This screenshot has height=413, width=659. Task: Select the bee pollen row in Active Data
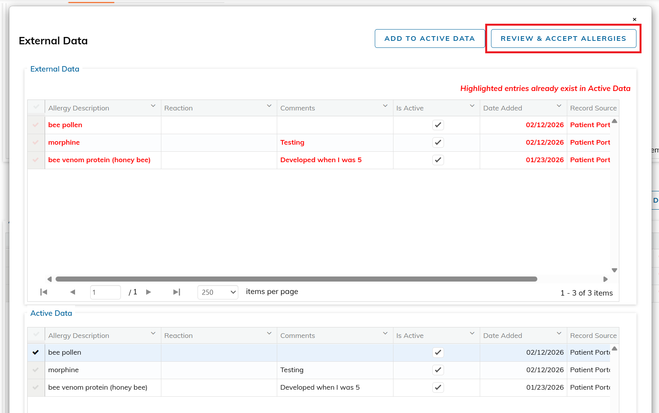click(36, 352)
